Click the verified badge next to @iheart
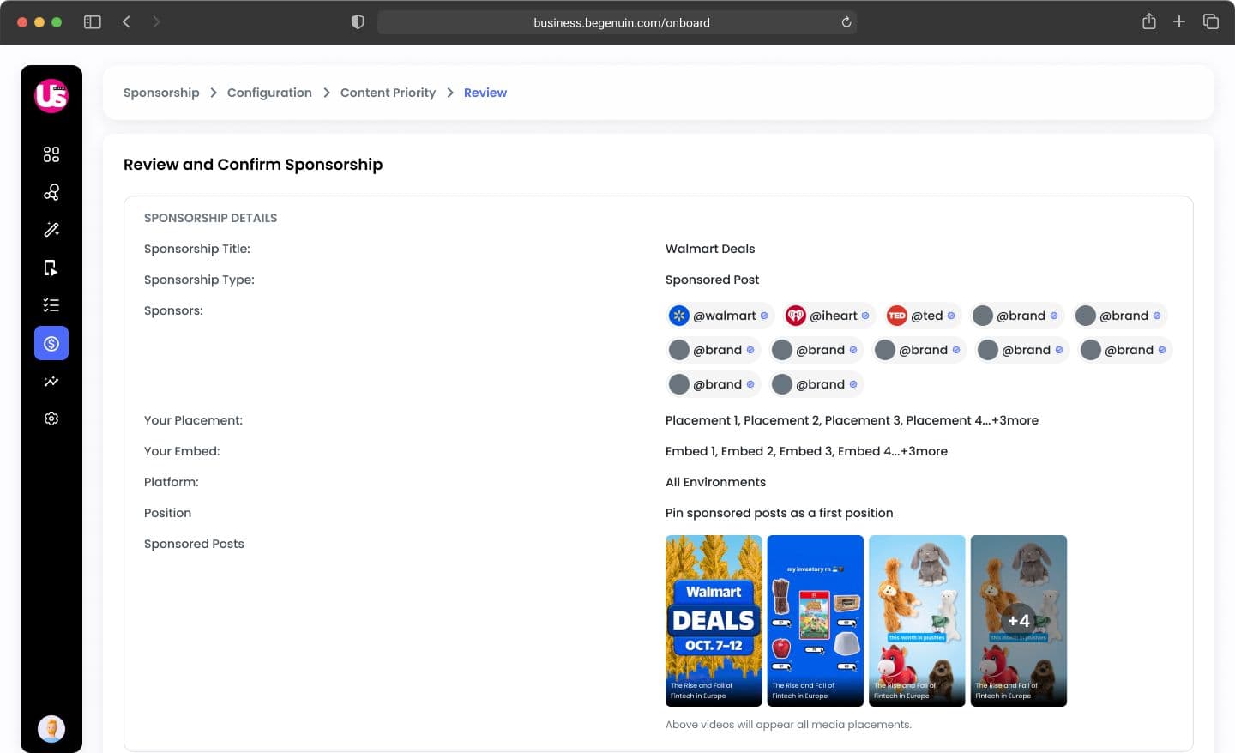The image size is (1235, 753). tap(865, 316)
